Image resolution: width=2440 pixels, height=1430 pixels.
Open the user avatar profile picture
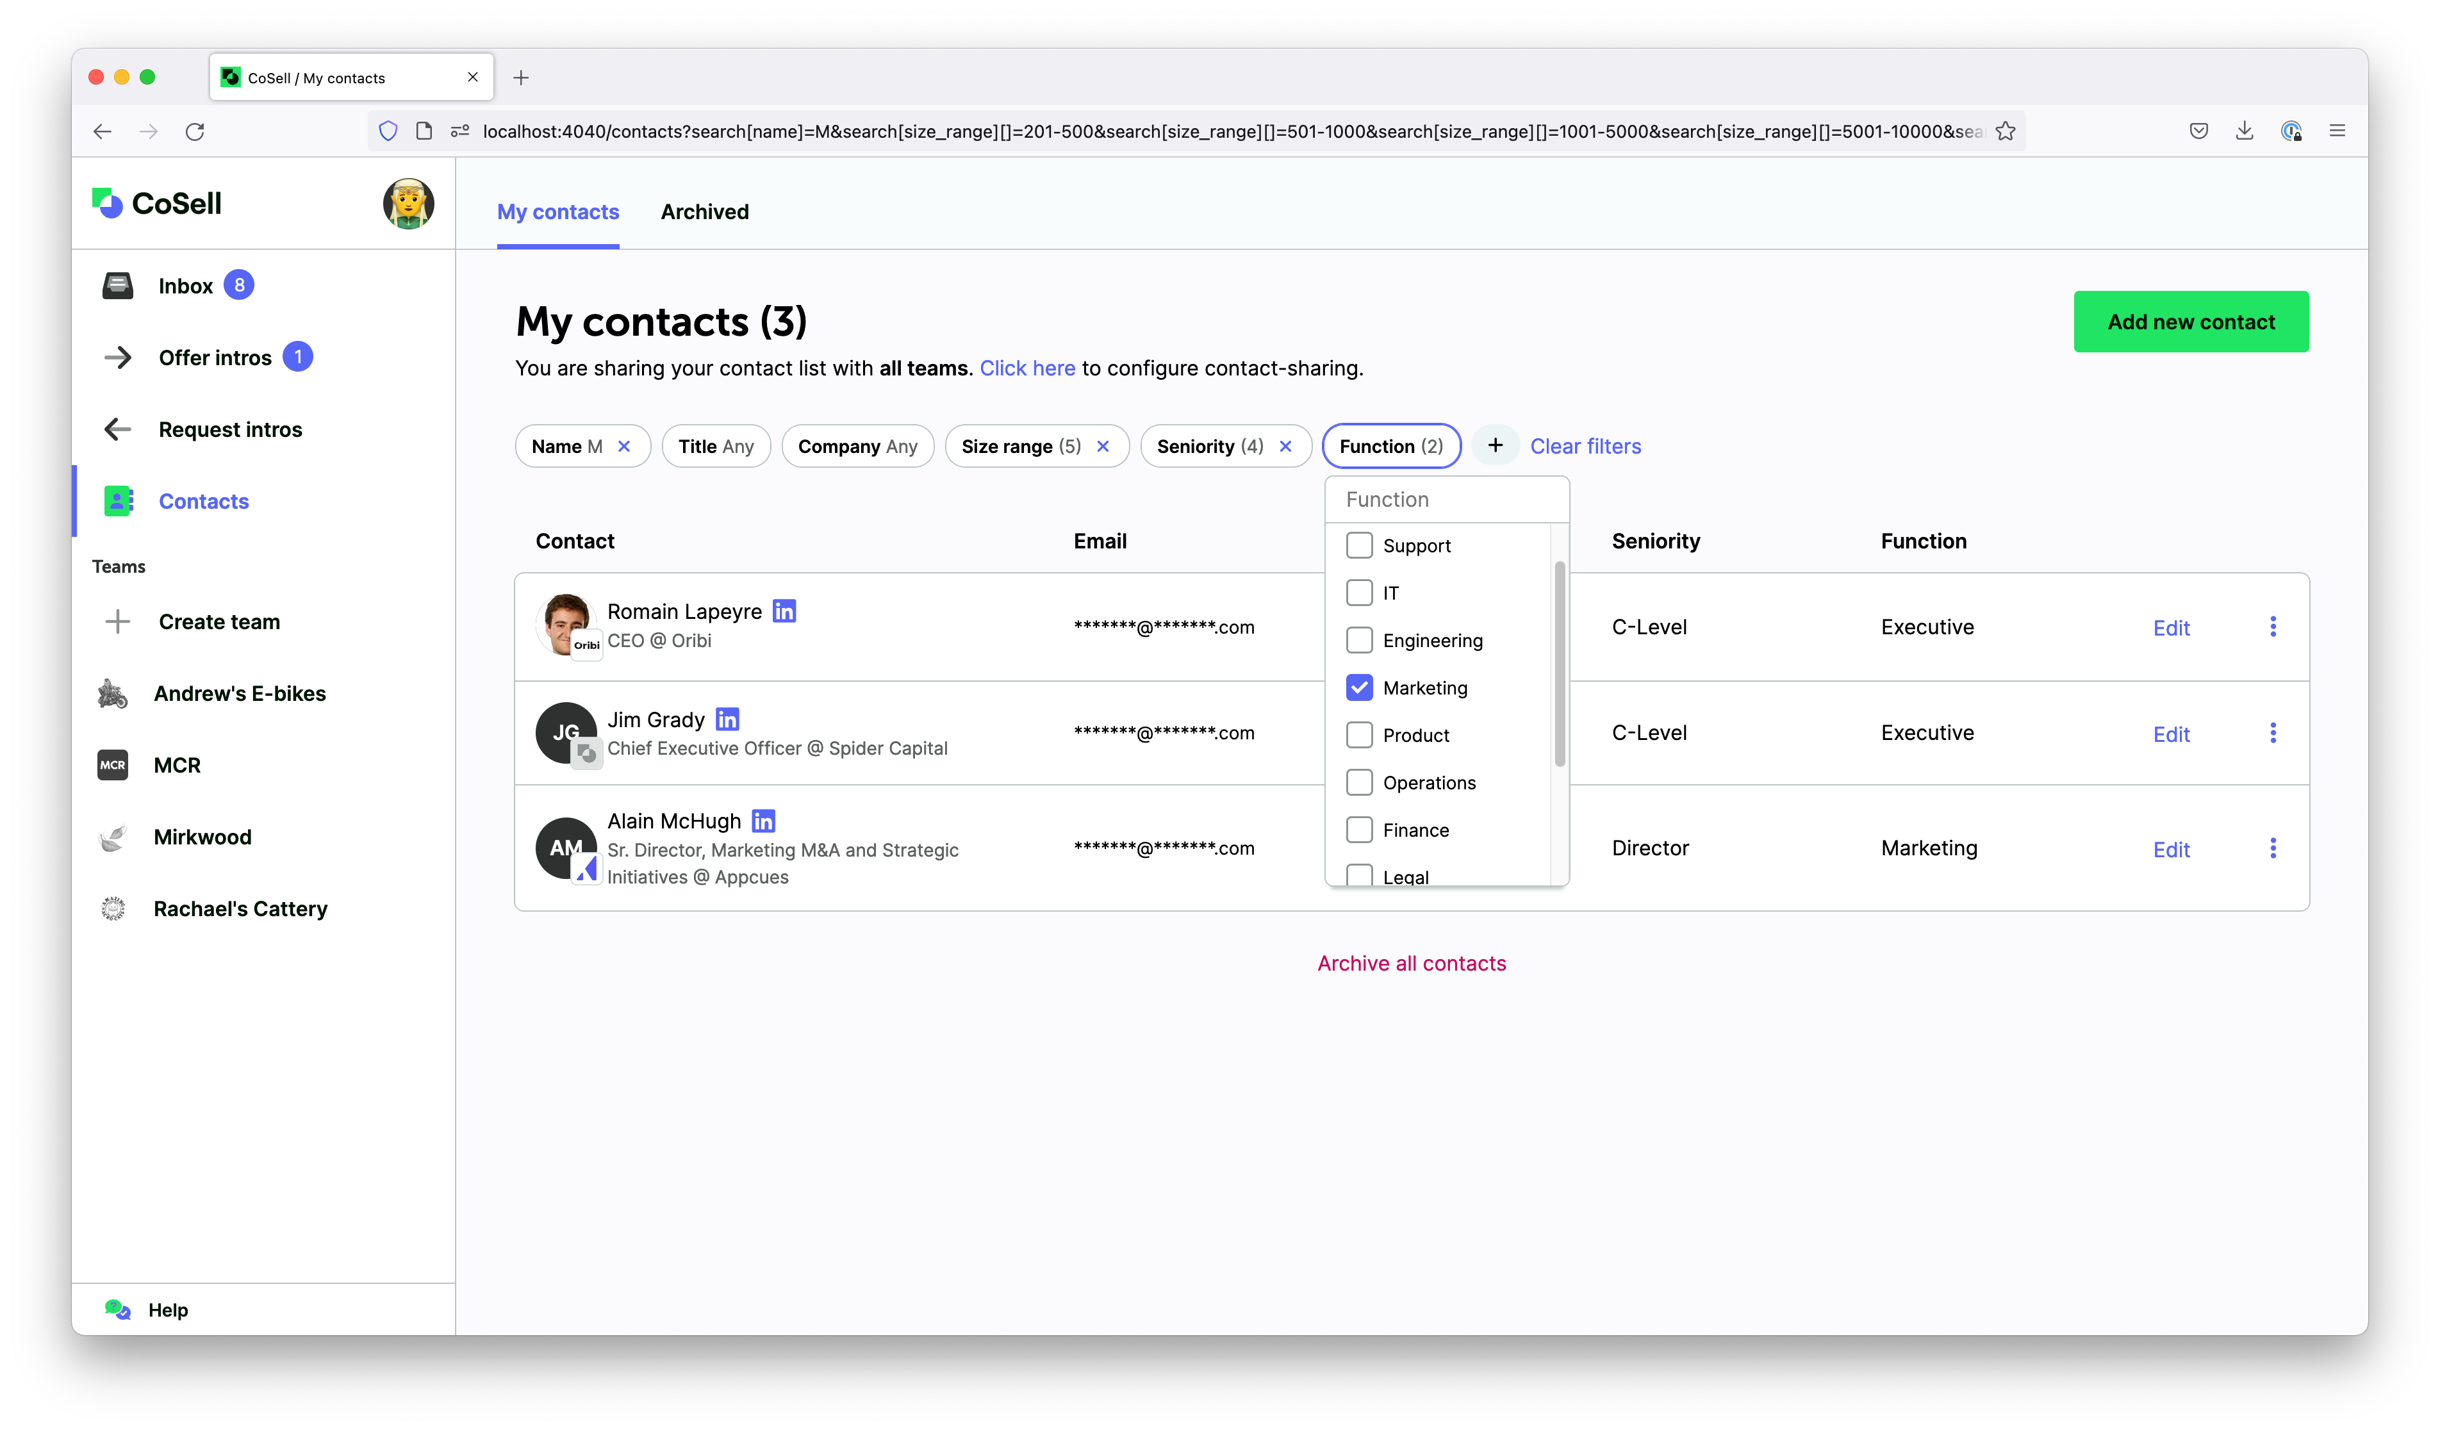click(408, 203)
